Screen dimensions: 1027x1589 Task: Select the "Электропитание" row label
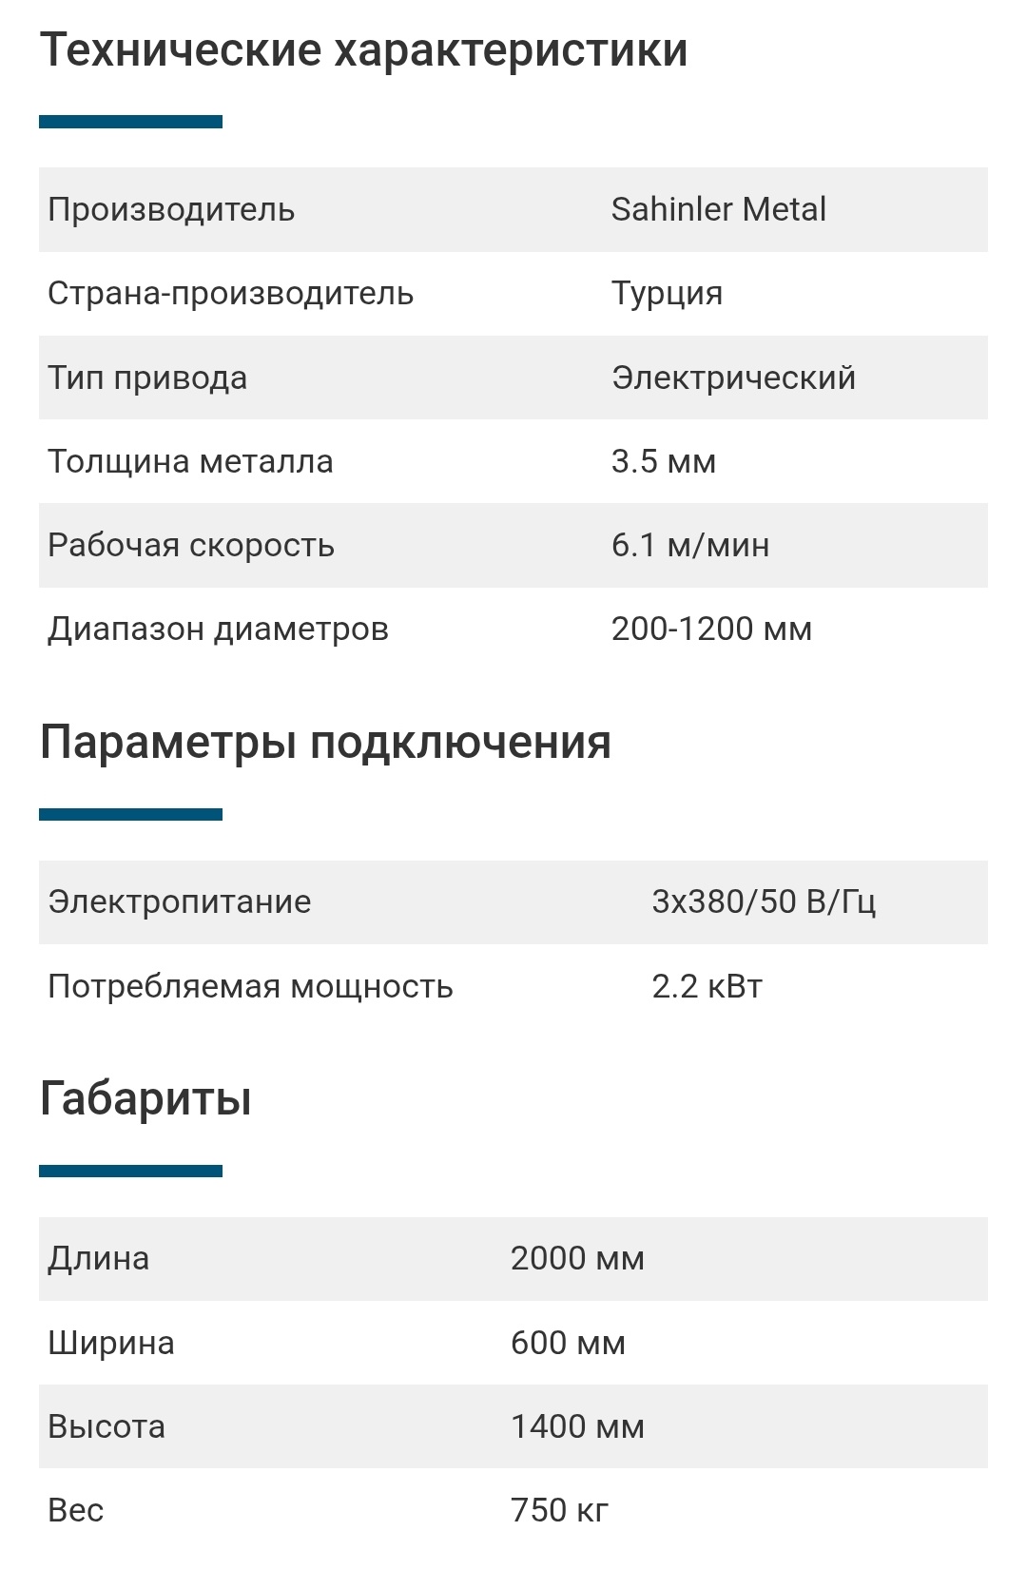tap(180, 901)
